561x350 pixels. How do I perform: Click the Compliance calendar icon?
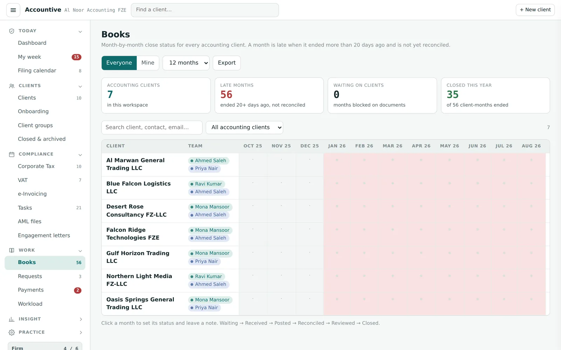click(12, 154)
